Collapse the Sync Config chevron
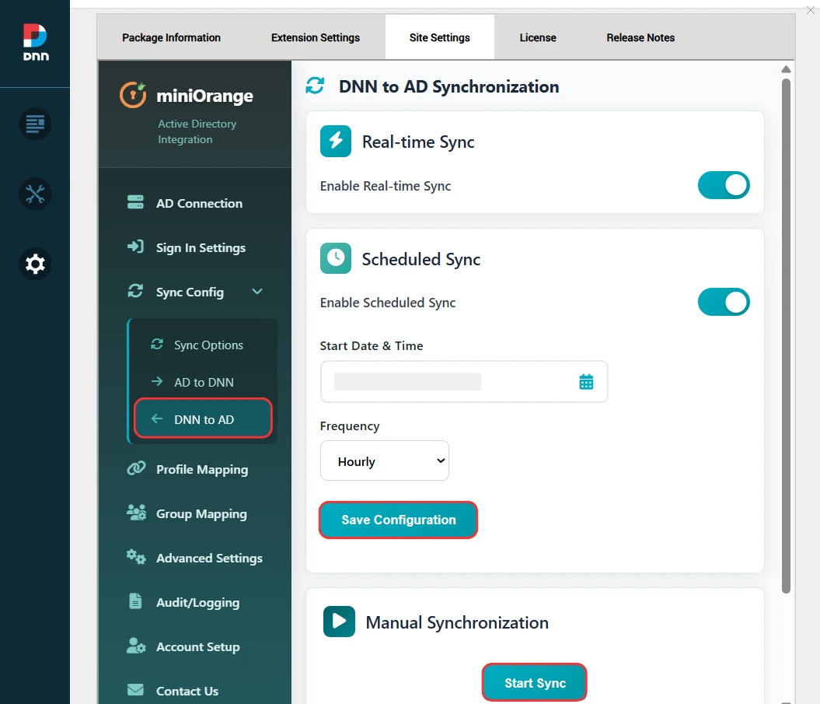 pyautogui.click(x=257, y=292)
